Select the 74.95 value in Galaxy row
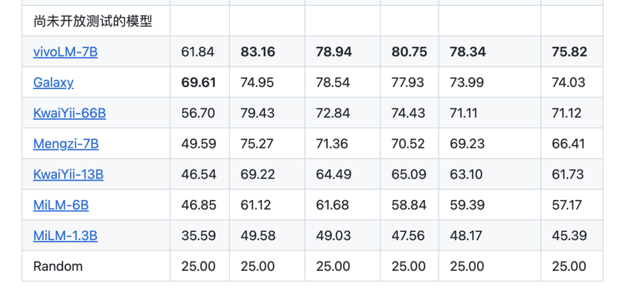The width and height of the screenshot is (642, 294). coord(257,83)
